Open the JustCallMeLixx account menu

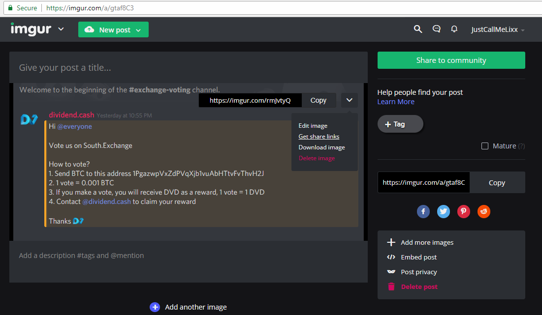498,29
